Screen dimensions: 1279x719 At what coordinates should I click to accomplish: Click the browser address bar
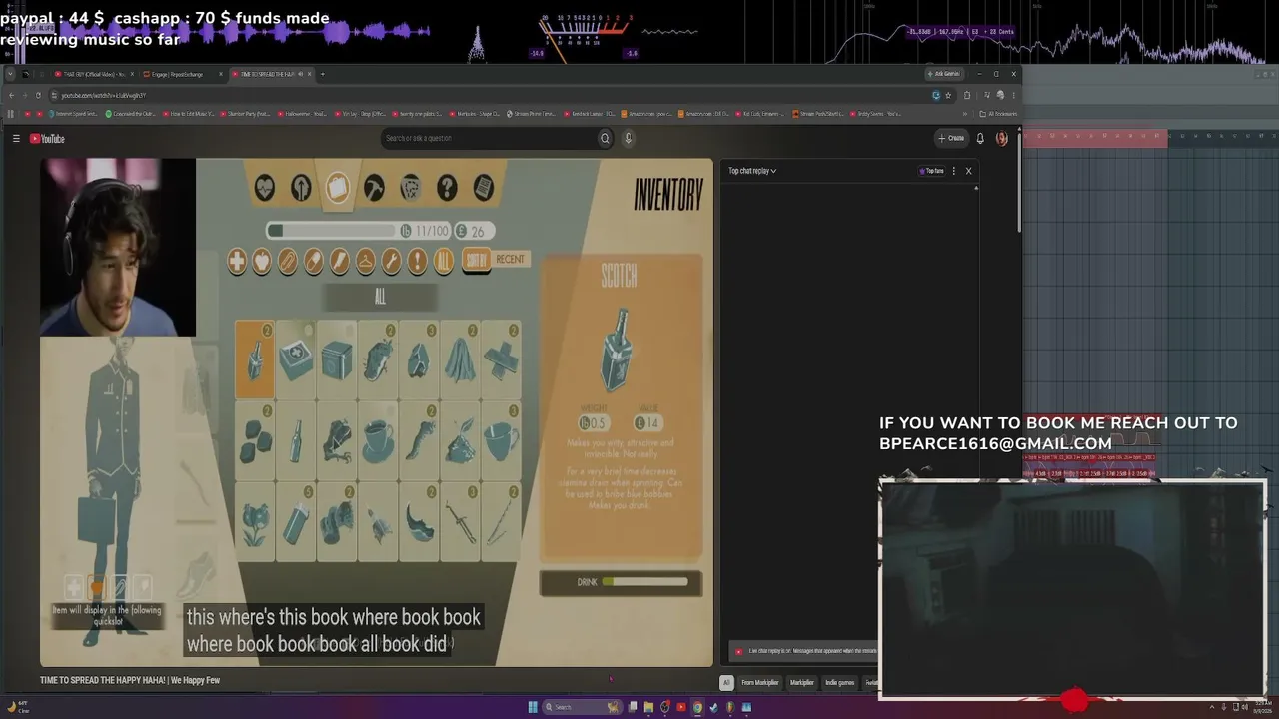(490, 95)
